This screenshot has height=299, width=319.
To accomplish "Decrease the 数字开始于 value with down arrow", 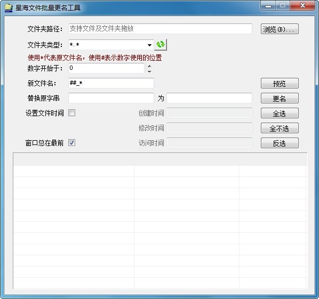I will coord(149,71).
